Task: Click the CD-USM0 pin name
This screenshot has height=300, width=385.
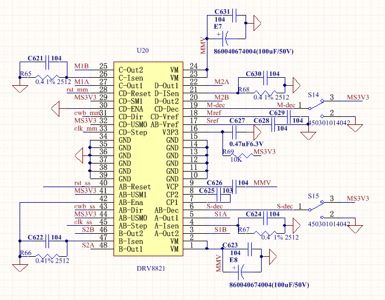Action: click(x=133, y=124)
